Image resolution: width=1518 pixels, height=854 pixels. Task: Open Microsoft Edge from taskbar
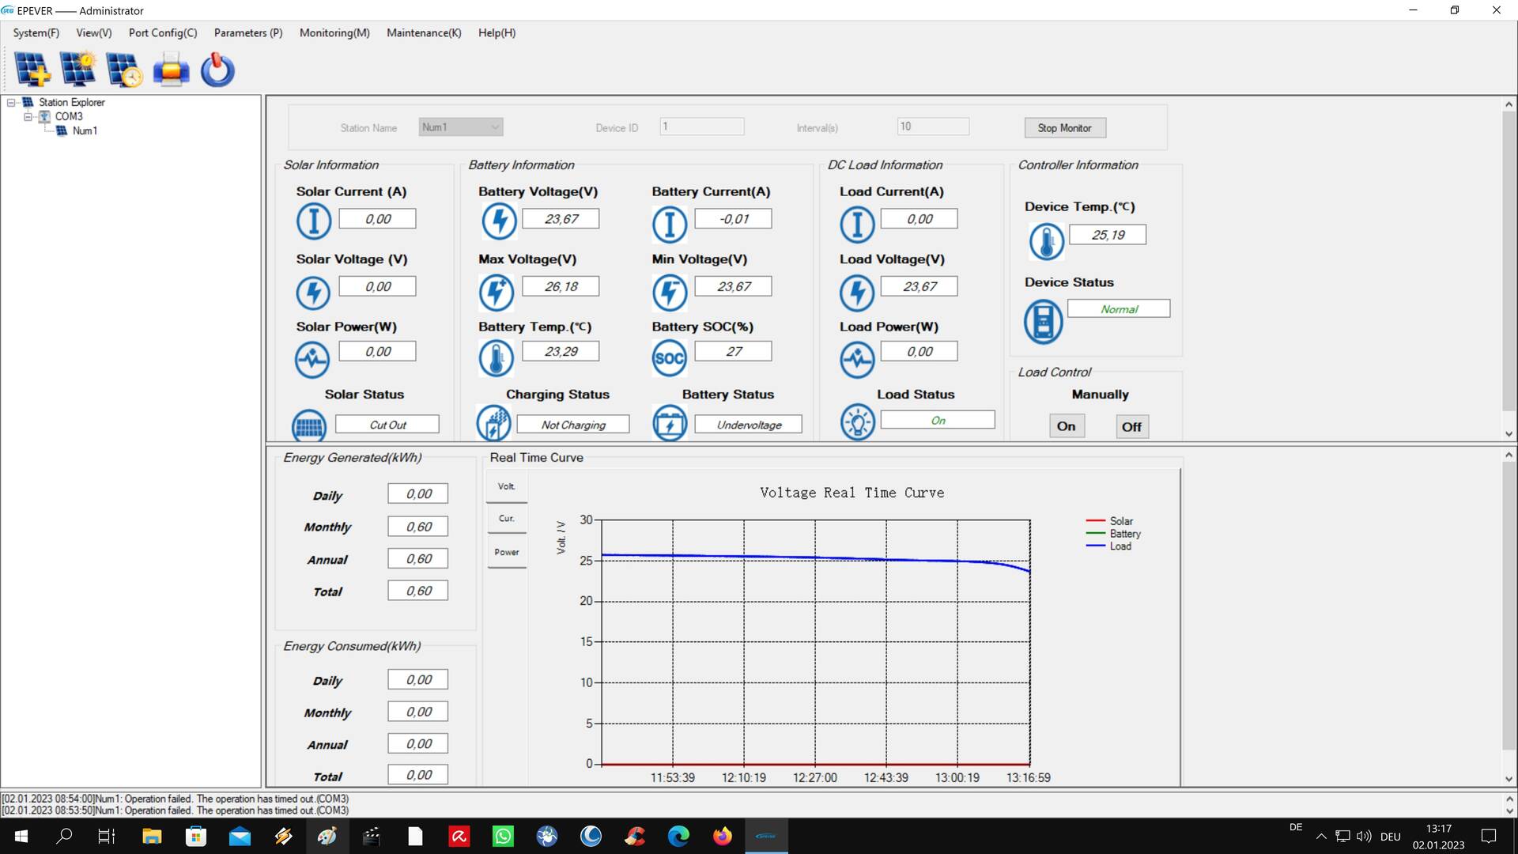click(678, 836)
